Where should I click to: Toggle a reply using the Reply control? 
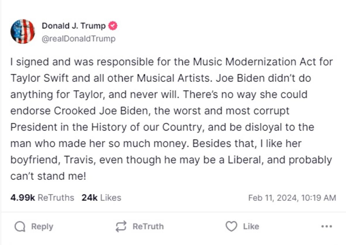pyautogui.click(x=35, y=227)
